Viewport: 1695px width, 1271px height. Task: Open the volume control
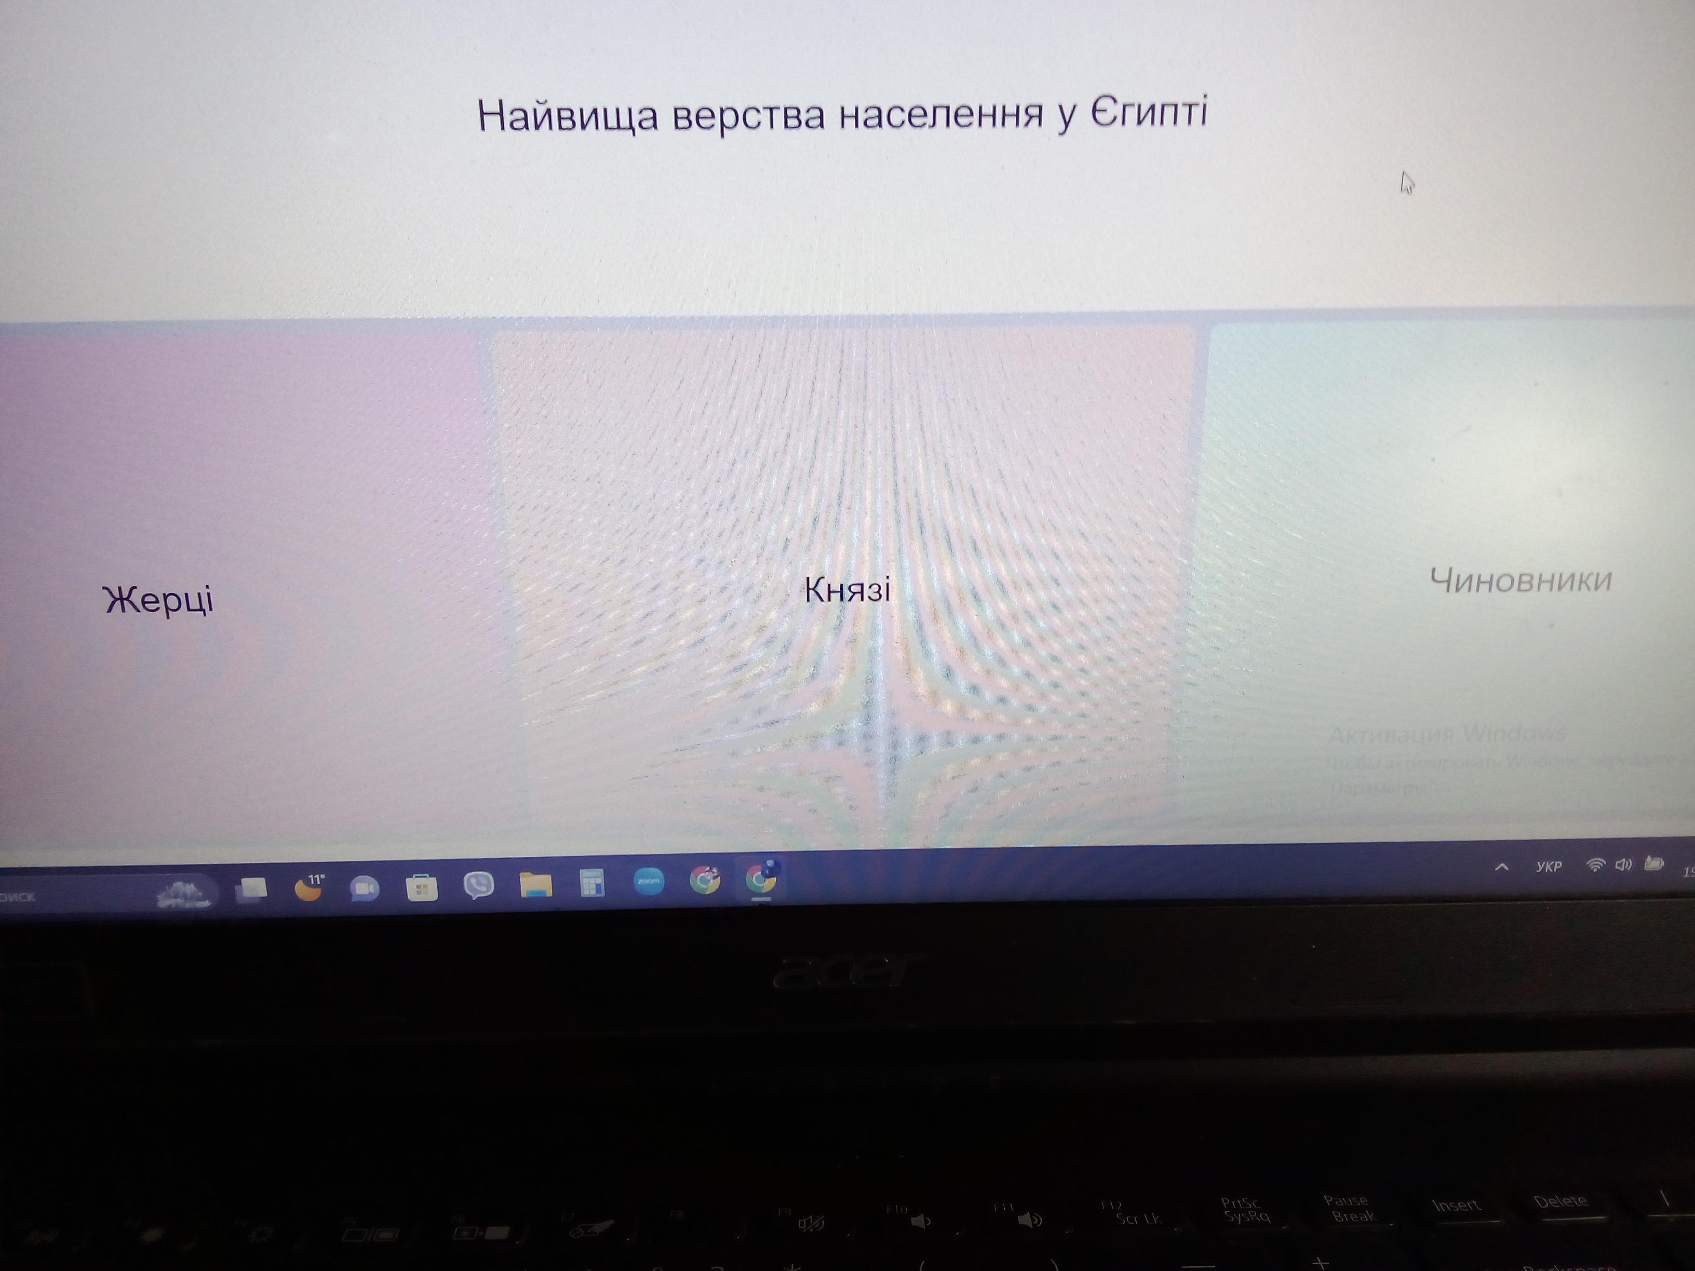1623,865
